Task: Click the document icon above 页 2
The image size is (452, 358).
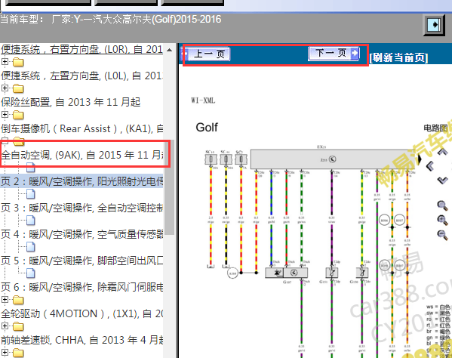Action: point(31,168)
